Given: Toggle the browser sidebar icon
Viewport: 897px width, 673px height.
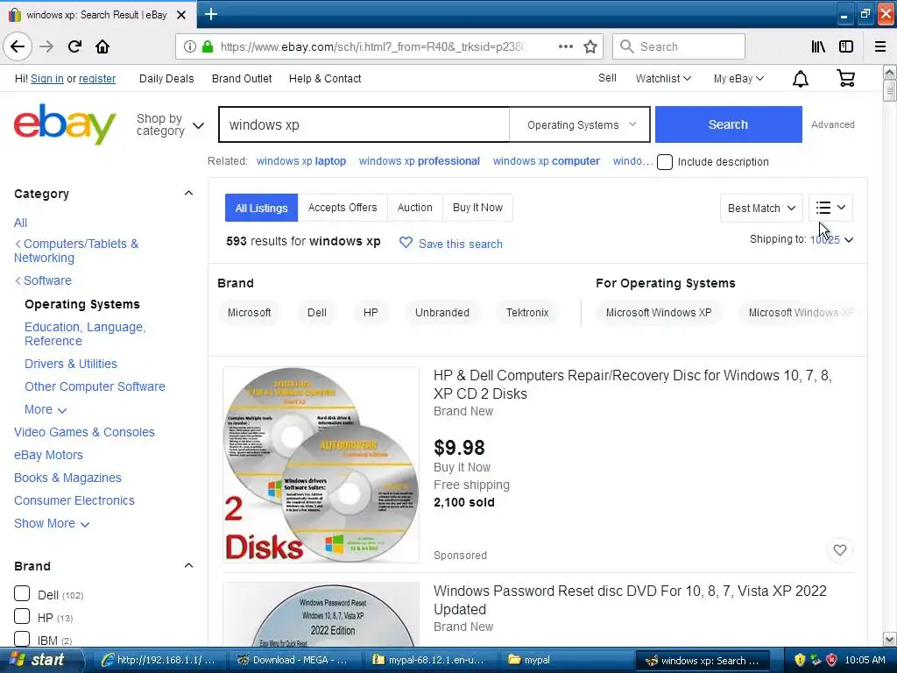Looking at the screenshot, I should (846, 46).
